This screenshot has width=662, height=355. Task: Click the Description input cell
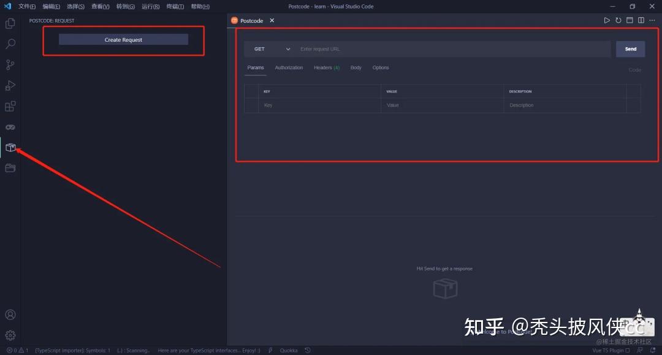pos(565,105)
